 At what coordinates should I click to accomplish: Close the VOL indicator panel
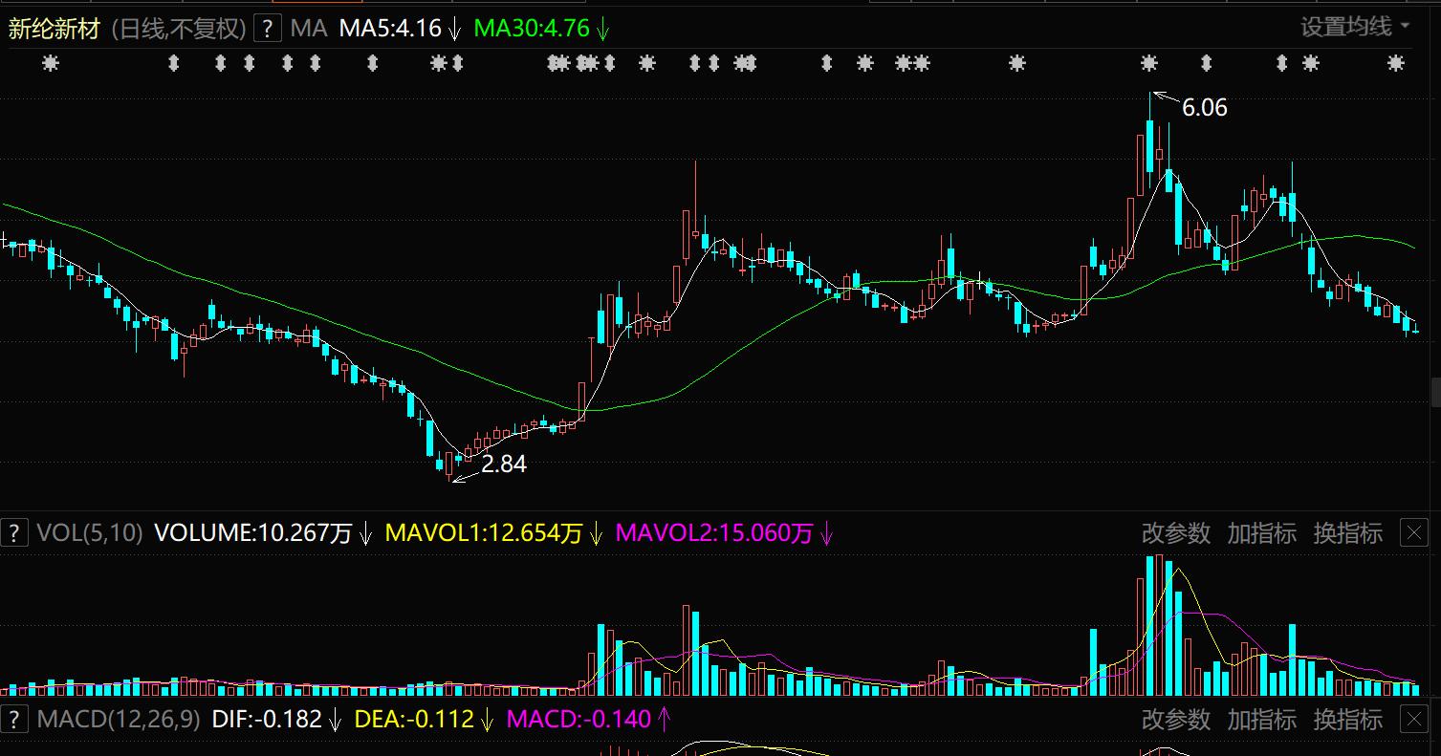(x=1414, y=532)
